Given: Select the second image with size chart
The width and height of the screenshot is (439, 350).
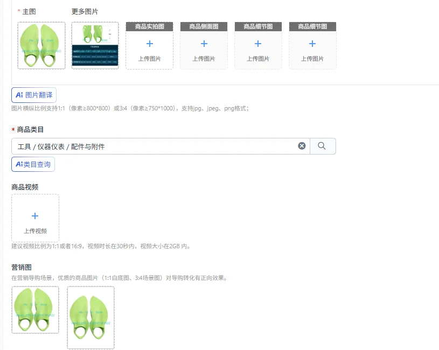Looking at the screenshot, I should point(95,45).
